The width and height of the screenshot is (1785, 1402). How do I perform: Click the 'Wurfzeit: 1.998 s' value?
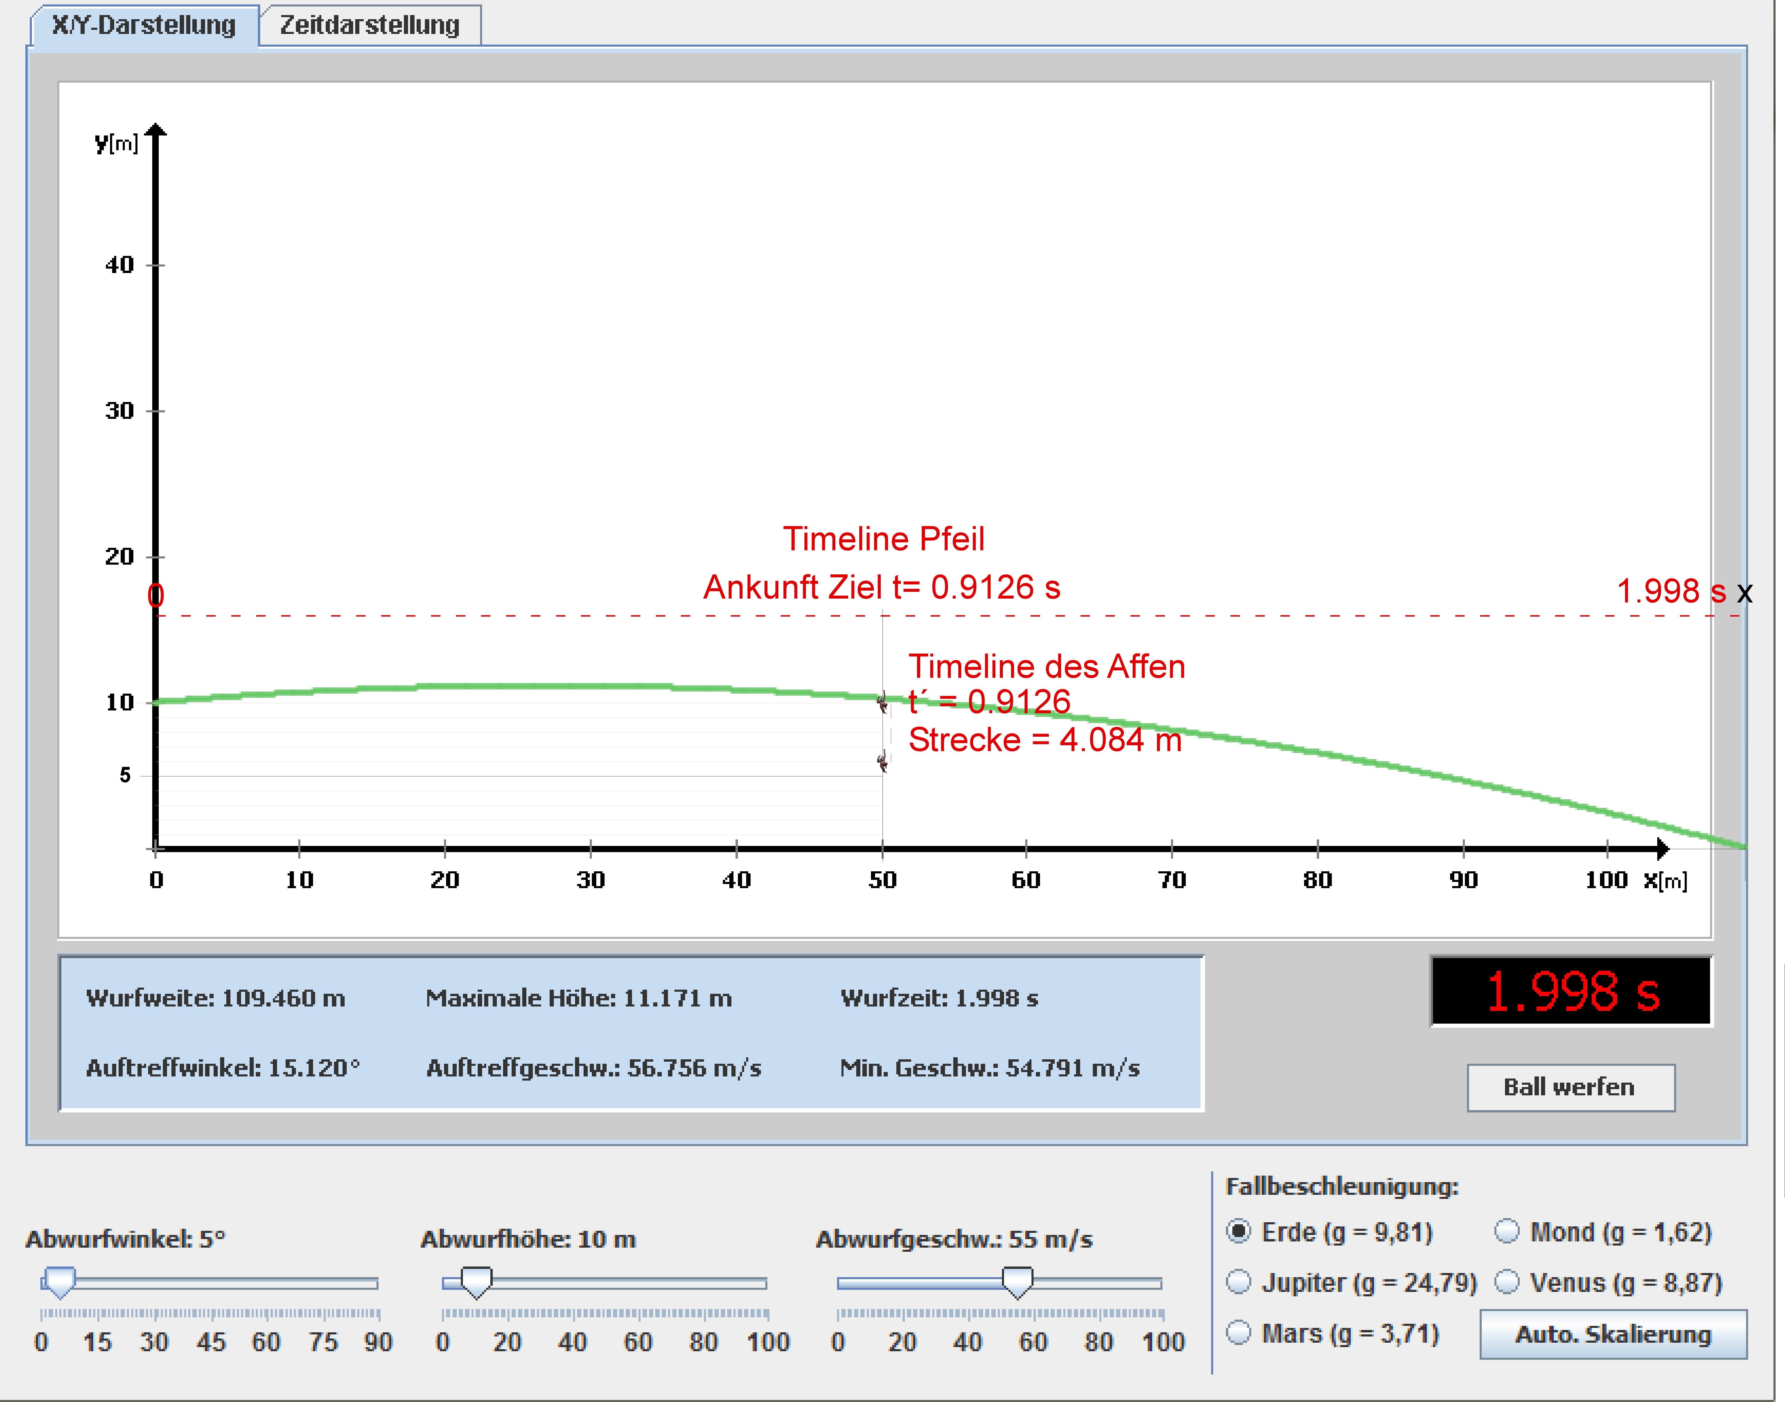click(x=940, y=998)
